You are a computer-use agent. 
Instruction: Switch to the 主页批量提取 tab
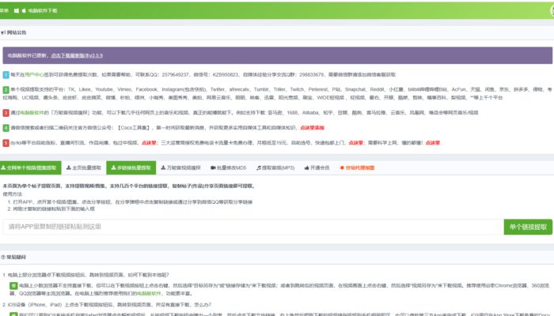(83, 168)
